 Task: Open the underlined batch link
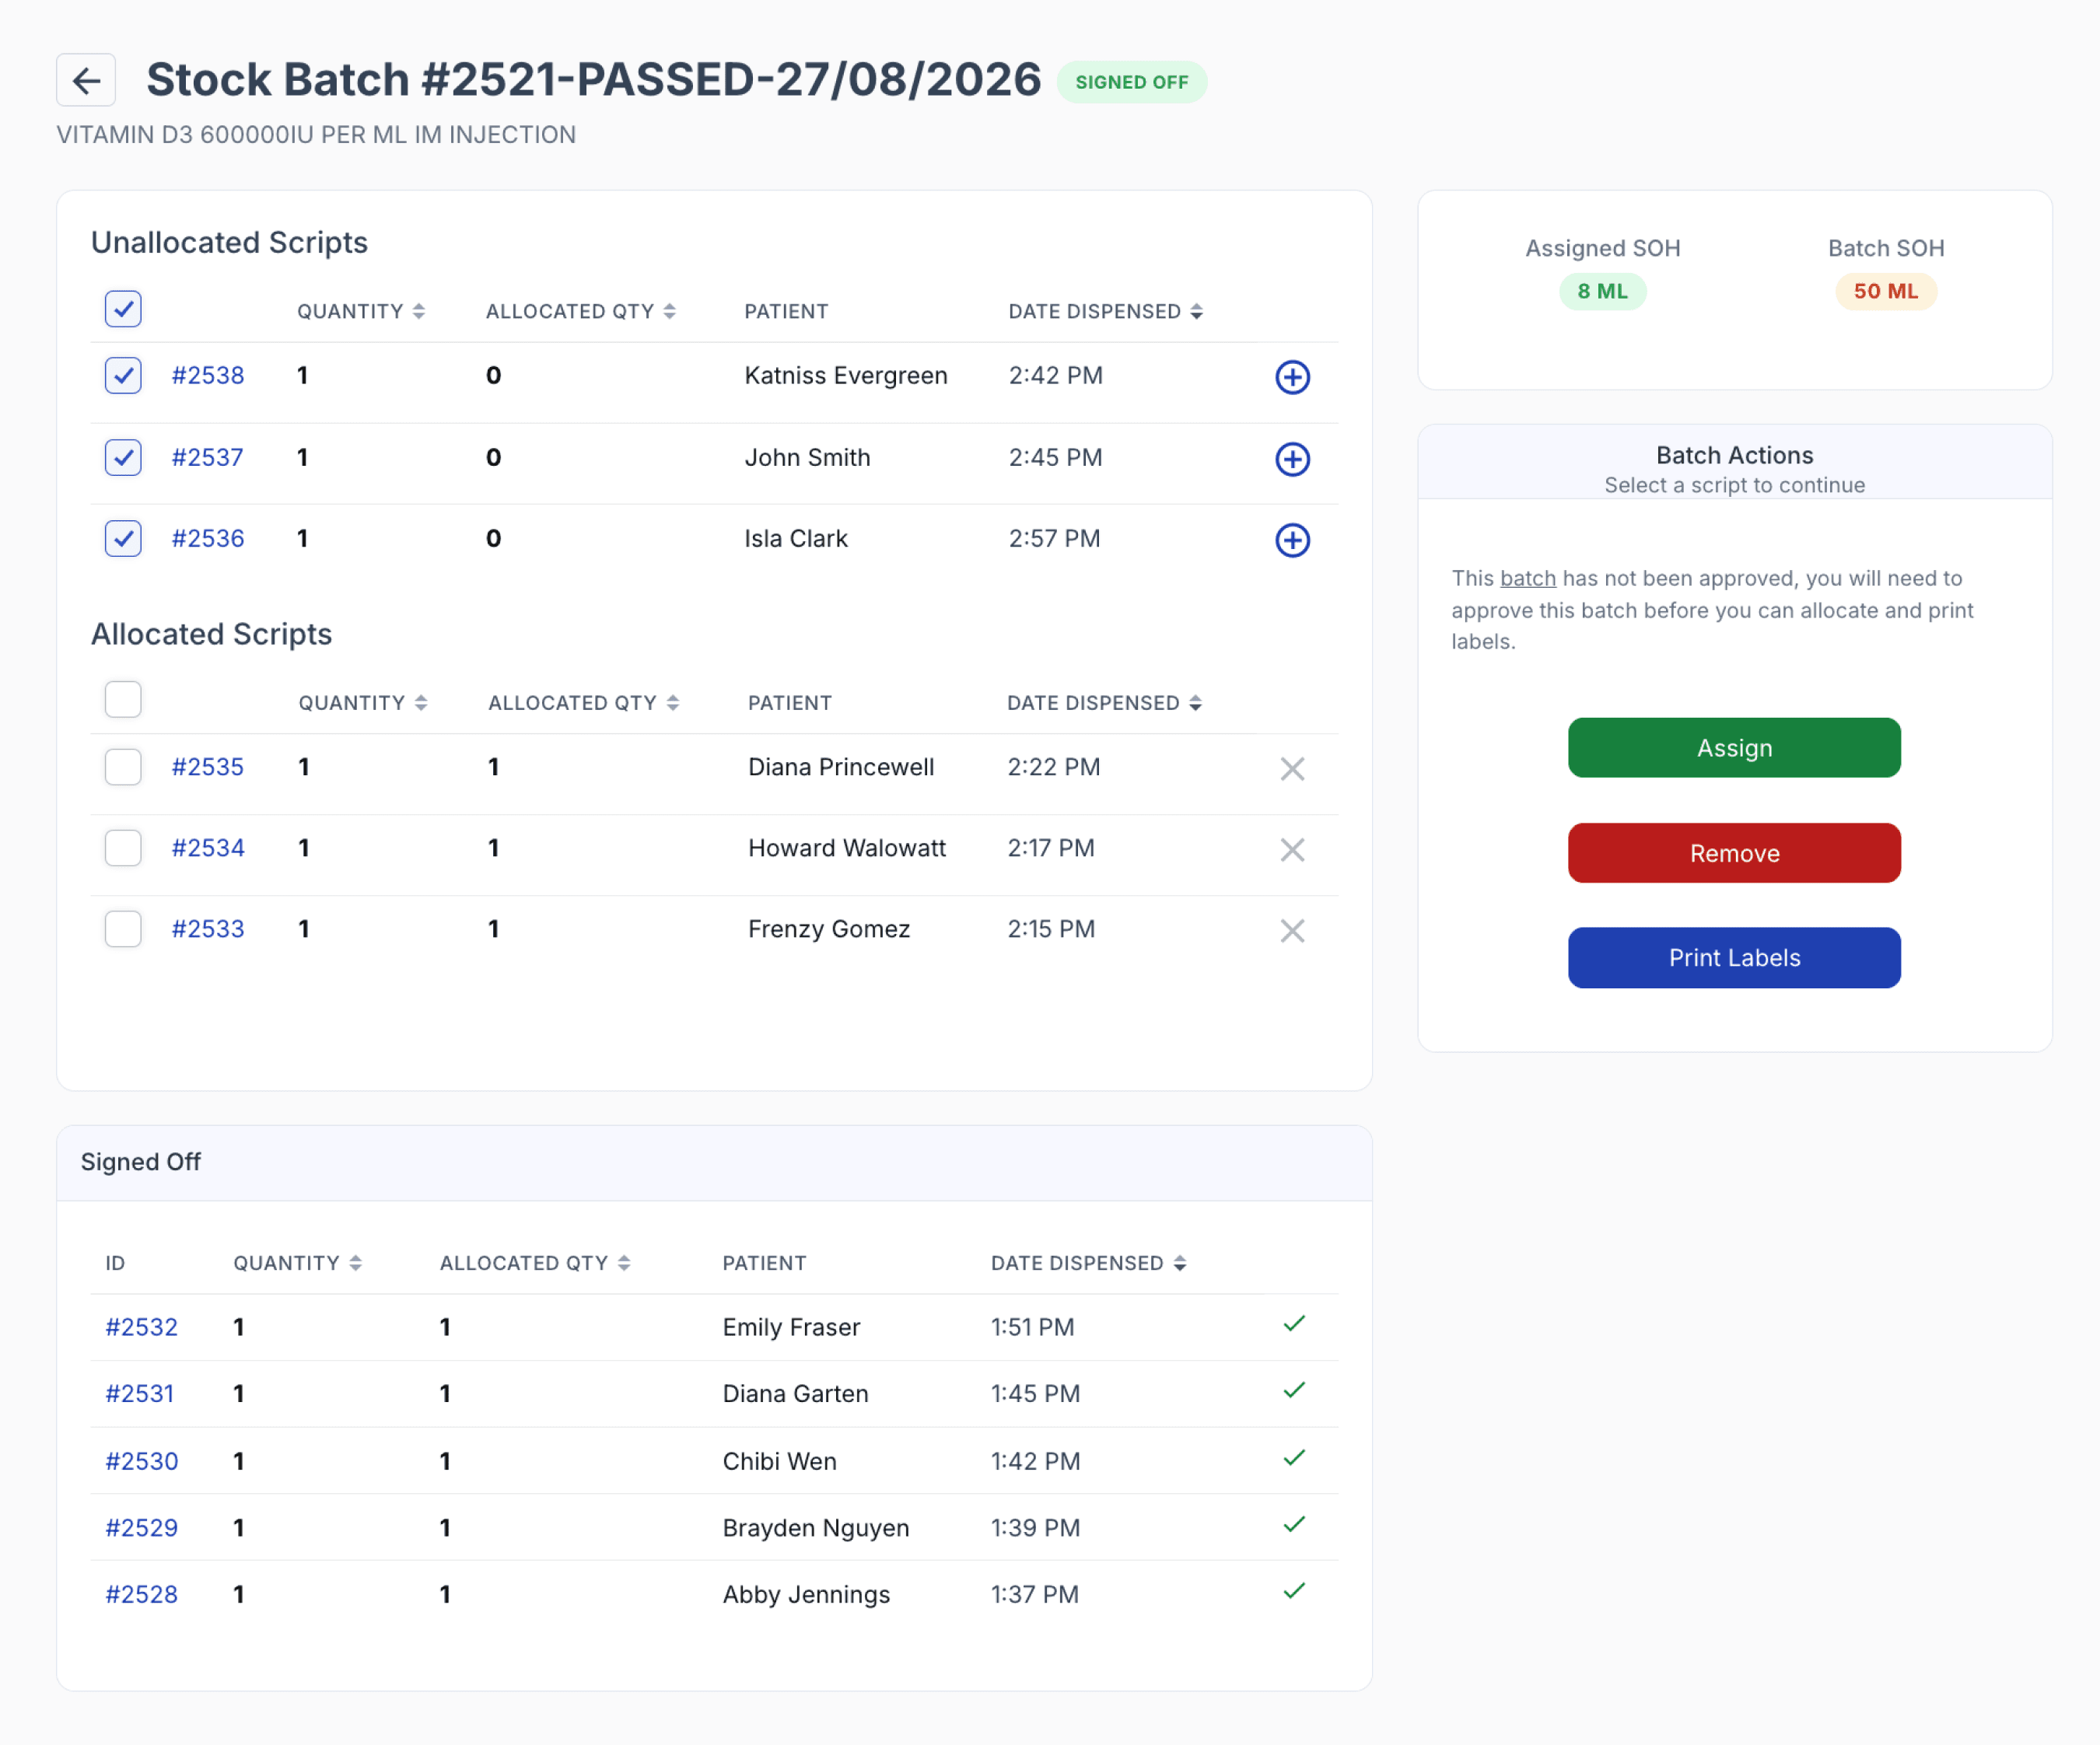coord(1528,579)
